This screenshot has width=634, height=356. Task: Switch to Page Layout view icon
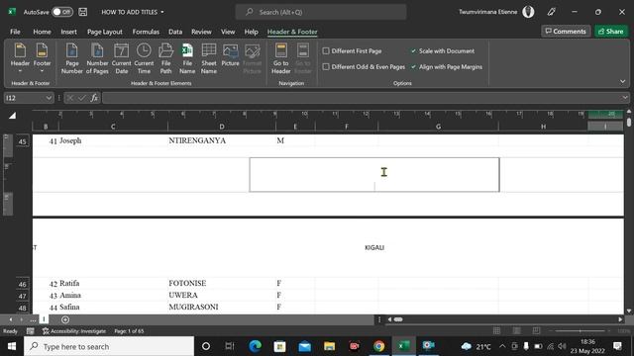pos(517,330)
